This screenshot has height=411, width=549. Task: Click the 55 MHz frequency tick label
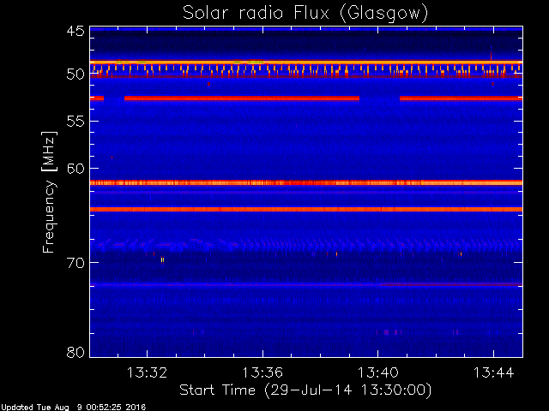coord(75,122)
